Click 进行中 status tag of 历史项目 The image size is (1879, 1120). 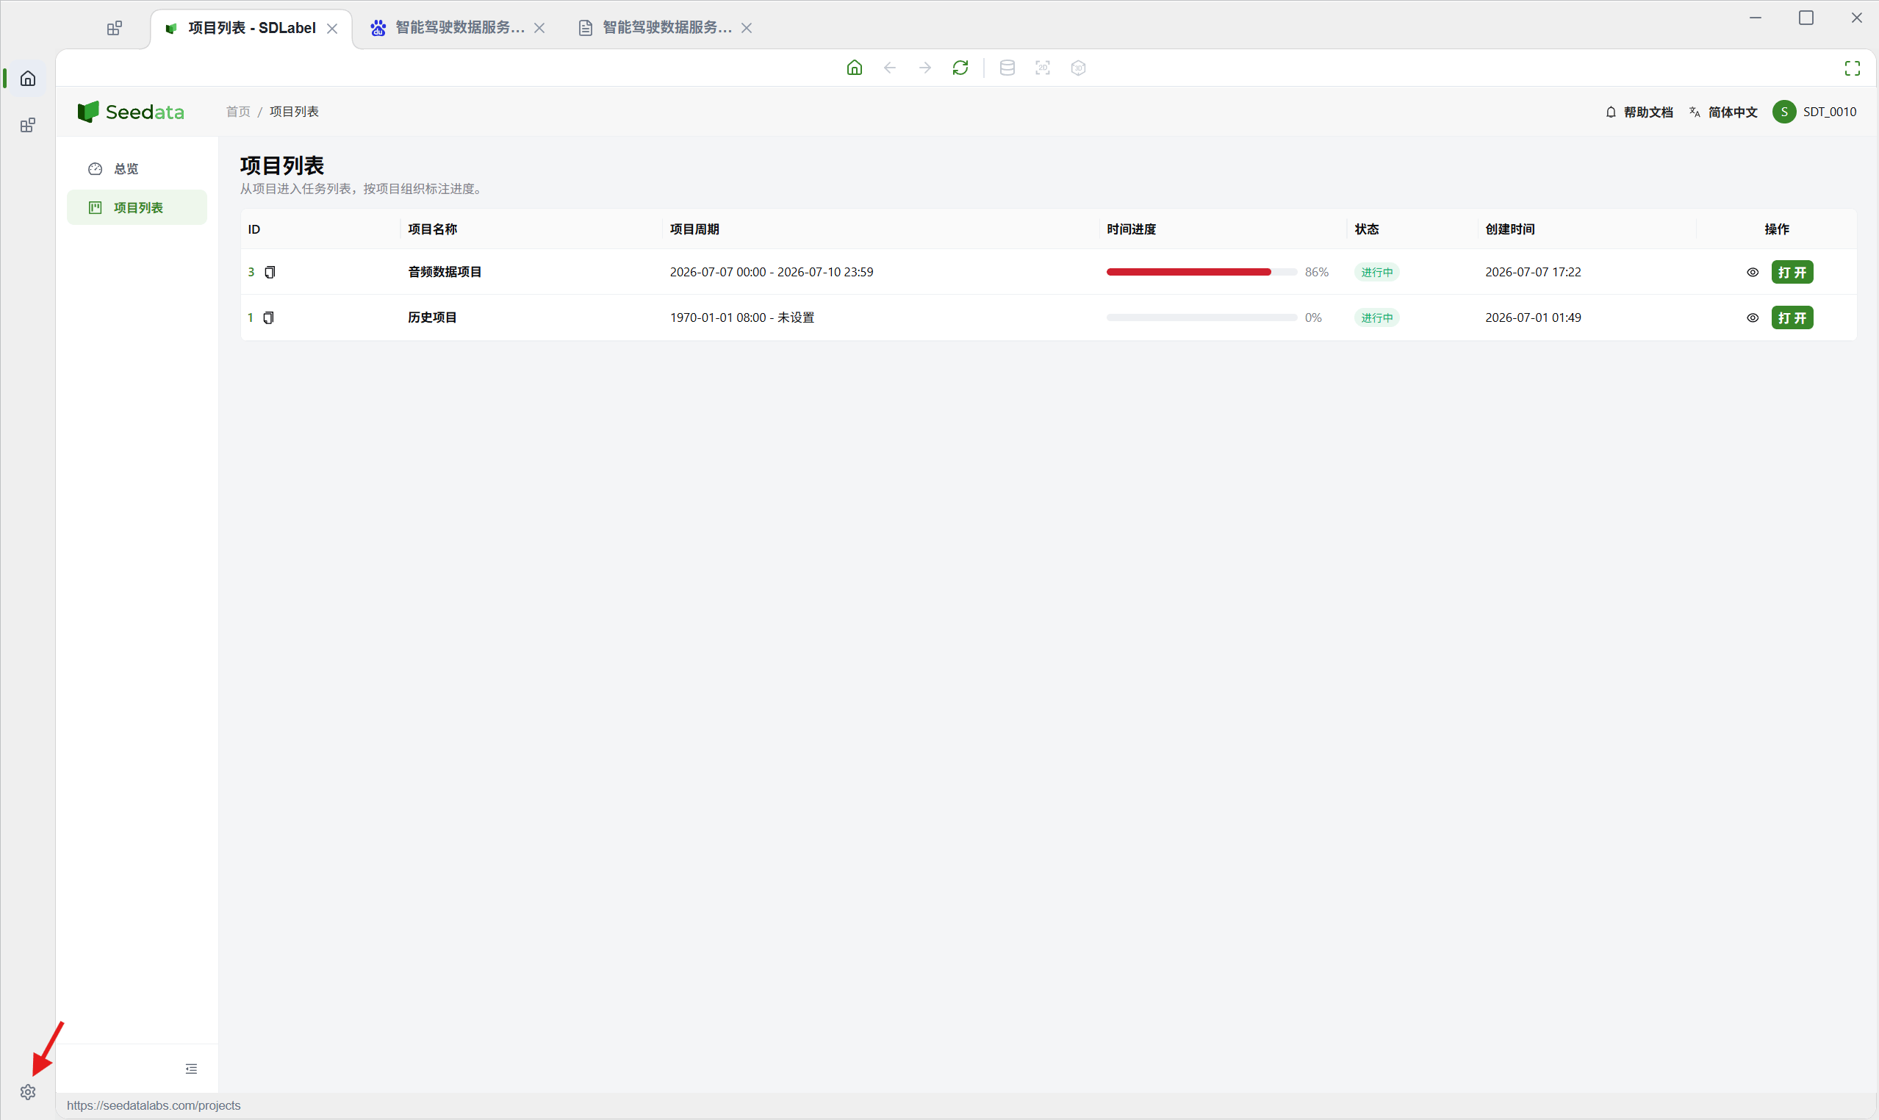coord(1376,317)
